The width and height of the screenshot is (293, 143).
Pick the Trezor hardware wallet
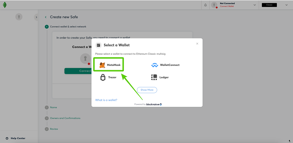tap(108, 77)
